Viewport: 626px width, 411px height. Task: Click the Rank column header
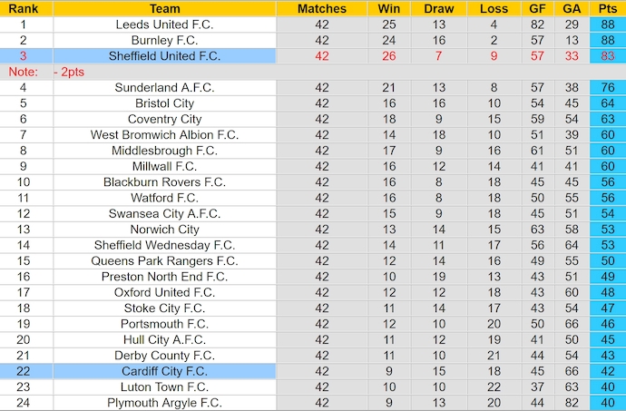pos(24,8)
